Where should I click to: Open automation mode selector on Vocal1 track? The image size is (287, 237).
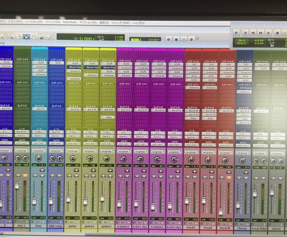[x=192, y=145]
